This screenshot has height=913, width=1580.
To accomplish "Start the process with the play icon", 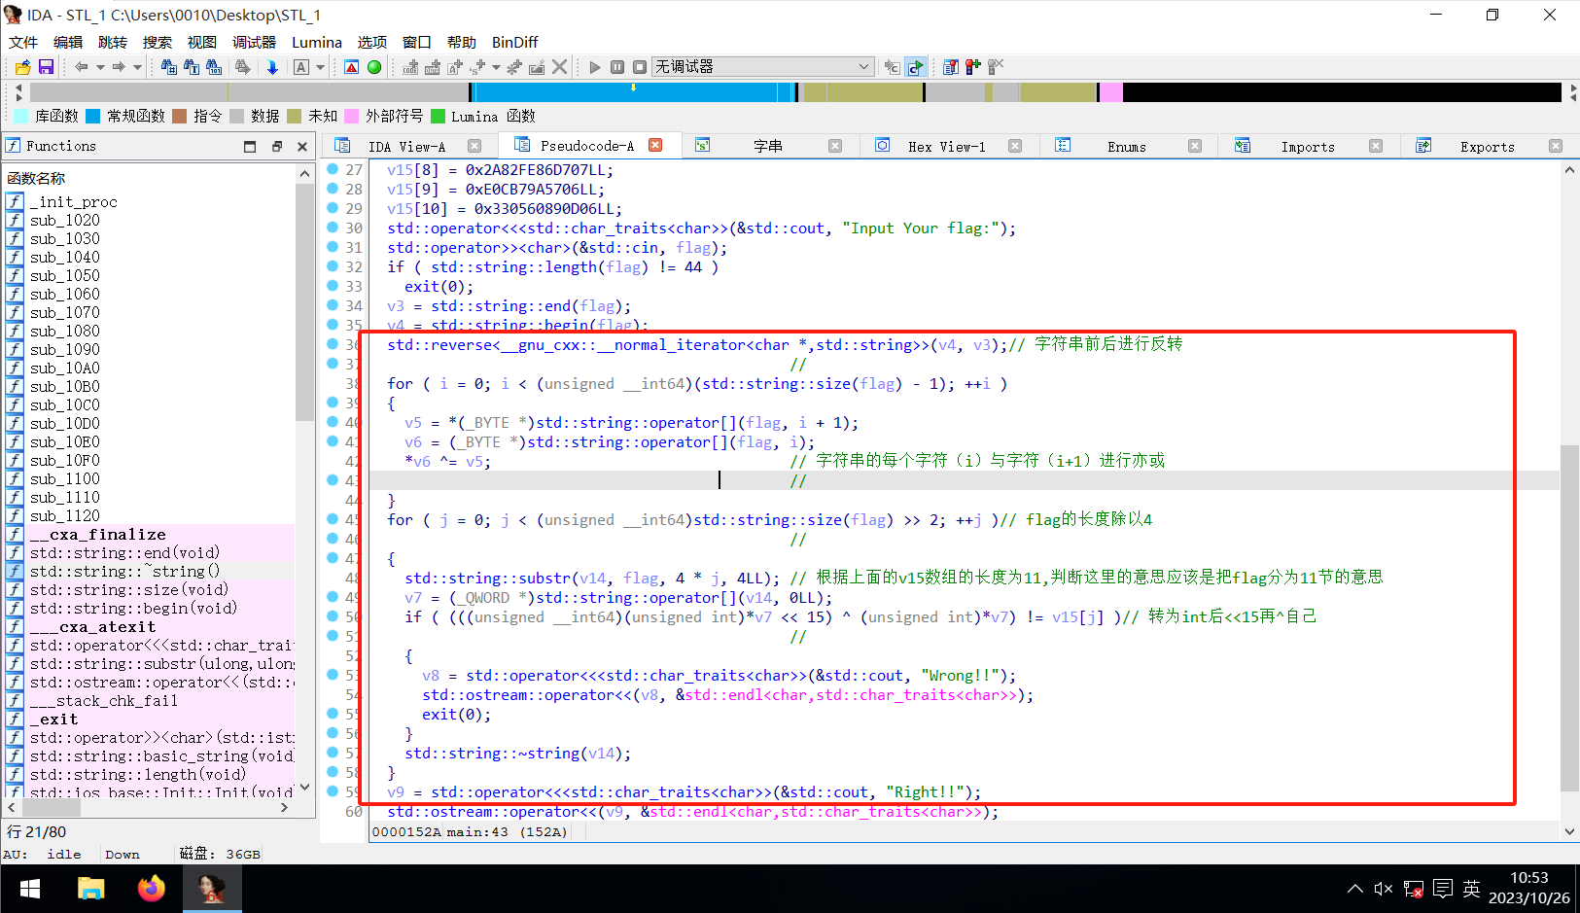I will [595, 67].
